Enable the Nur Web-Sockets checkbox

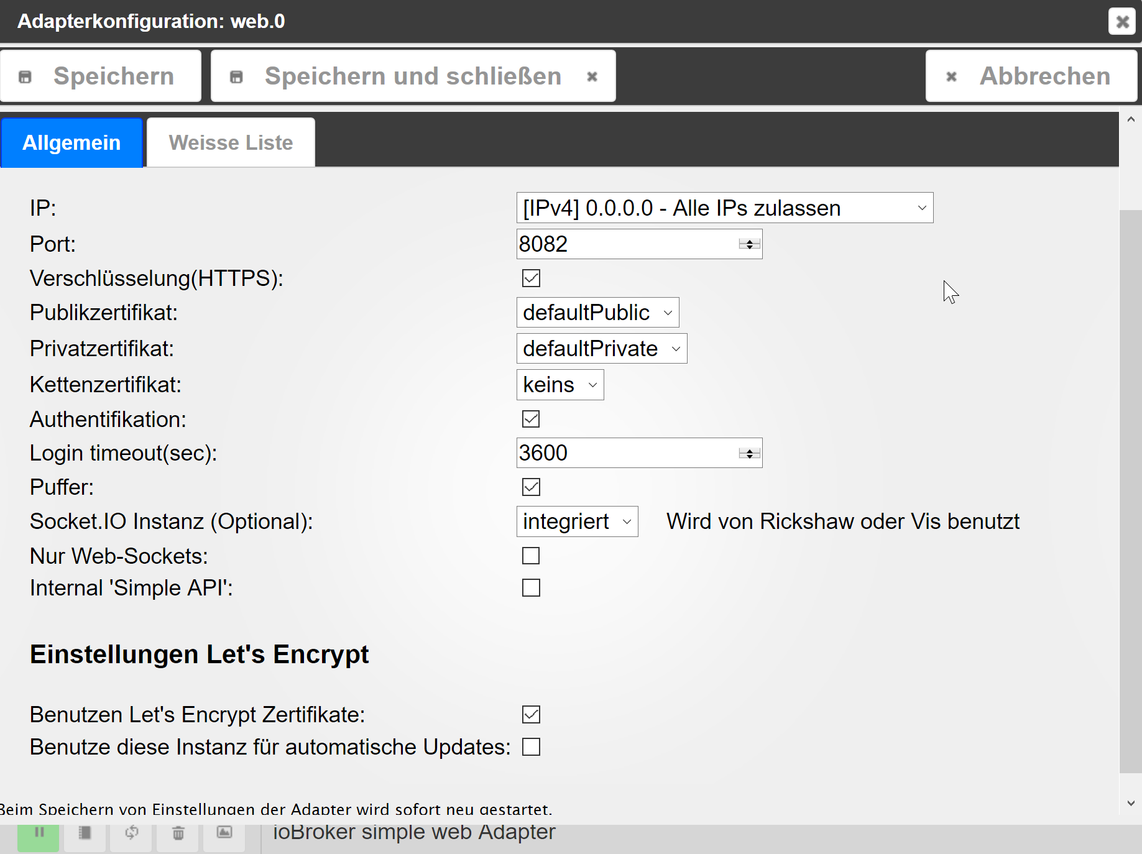point(531,556)
